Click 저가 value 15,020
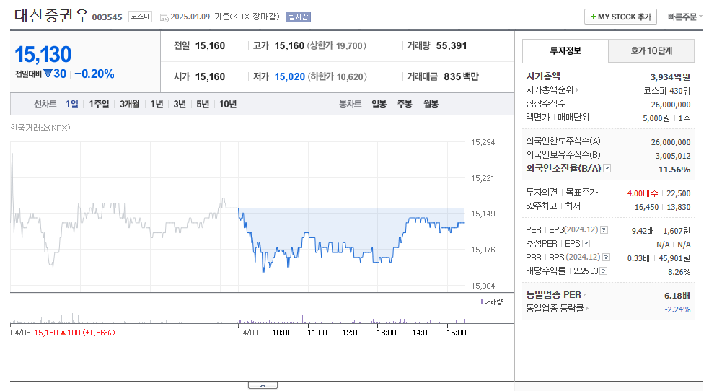 point(290,77)
